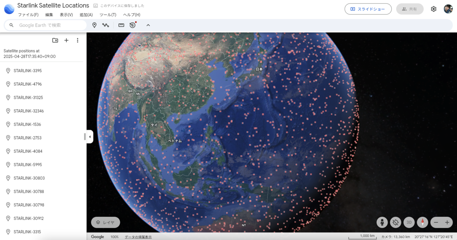Reset orientation with the compass icon
The image size is (457, 240).
pos(422,223)
